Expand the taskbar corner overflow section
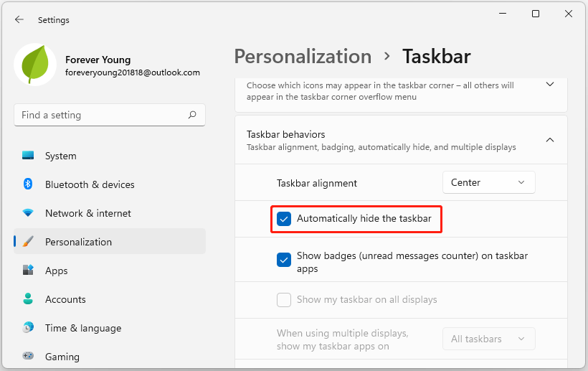The width and height of the screenshot is (588, 371). pyautogui.click(x=550, y=84)
